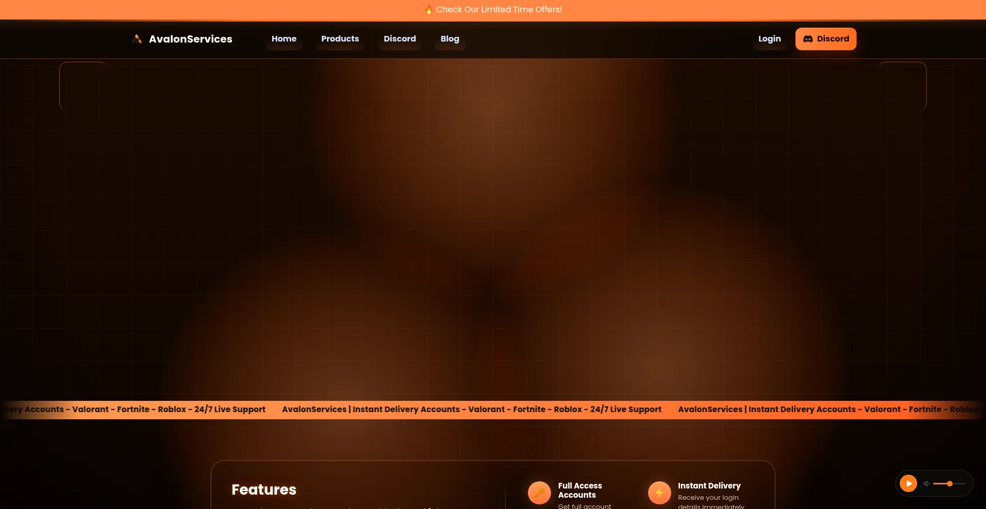Open the Products nav item
Screen dimensions: 986x509
click(x=340, y=39)
